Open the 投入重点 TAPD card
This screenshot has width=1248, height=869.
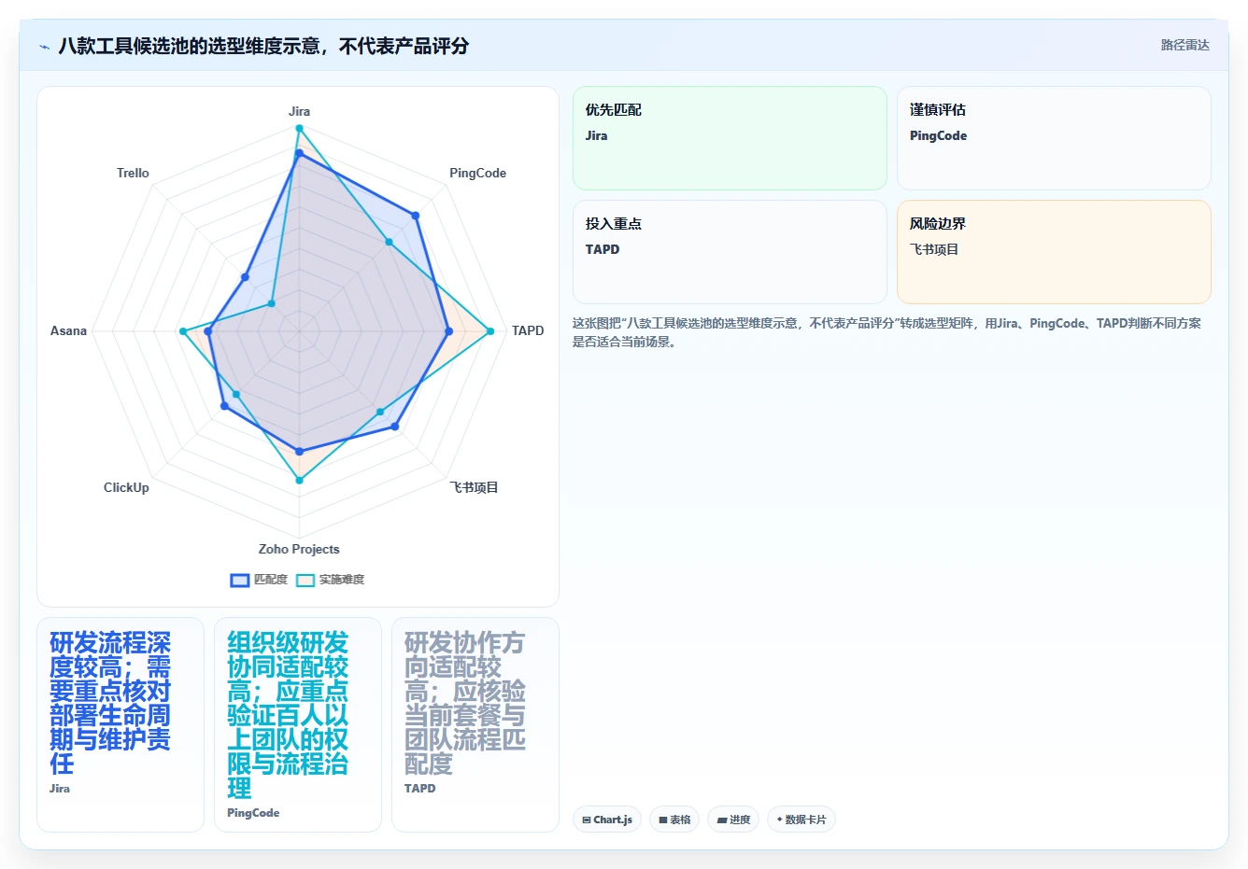click(730, 252)
